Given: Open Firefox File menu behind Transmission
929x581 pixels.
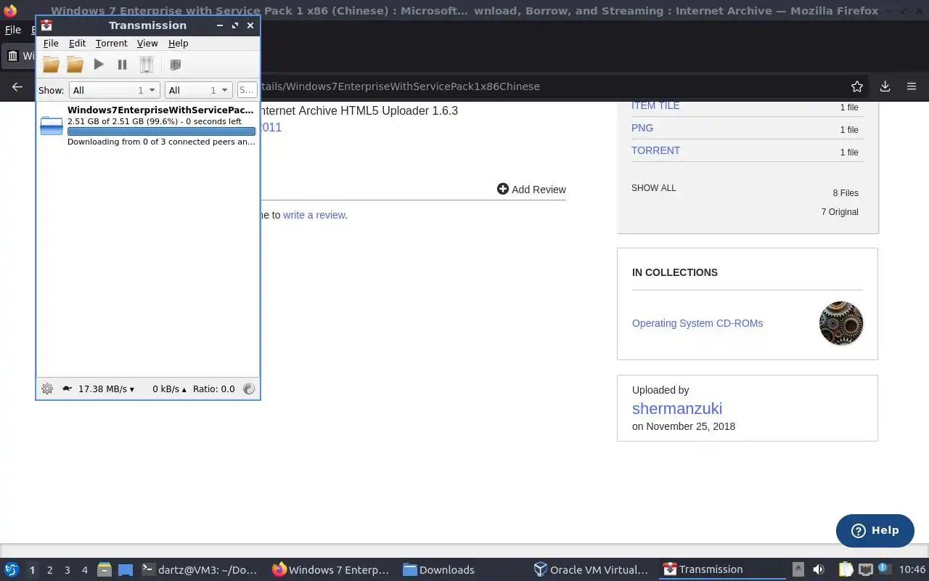Looking at the screenshot, I should (x=13, y=30).
